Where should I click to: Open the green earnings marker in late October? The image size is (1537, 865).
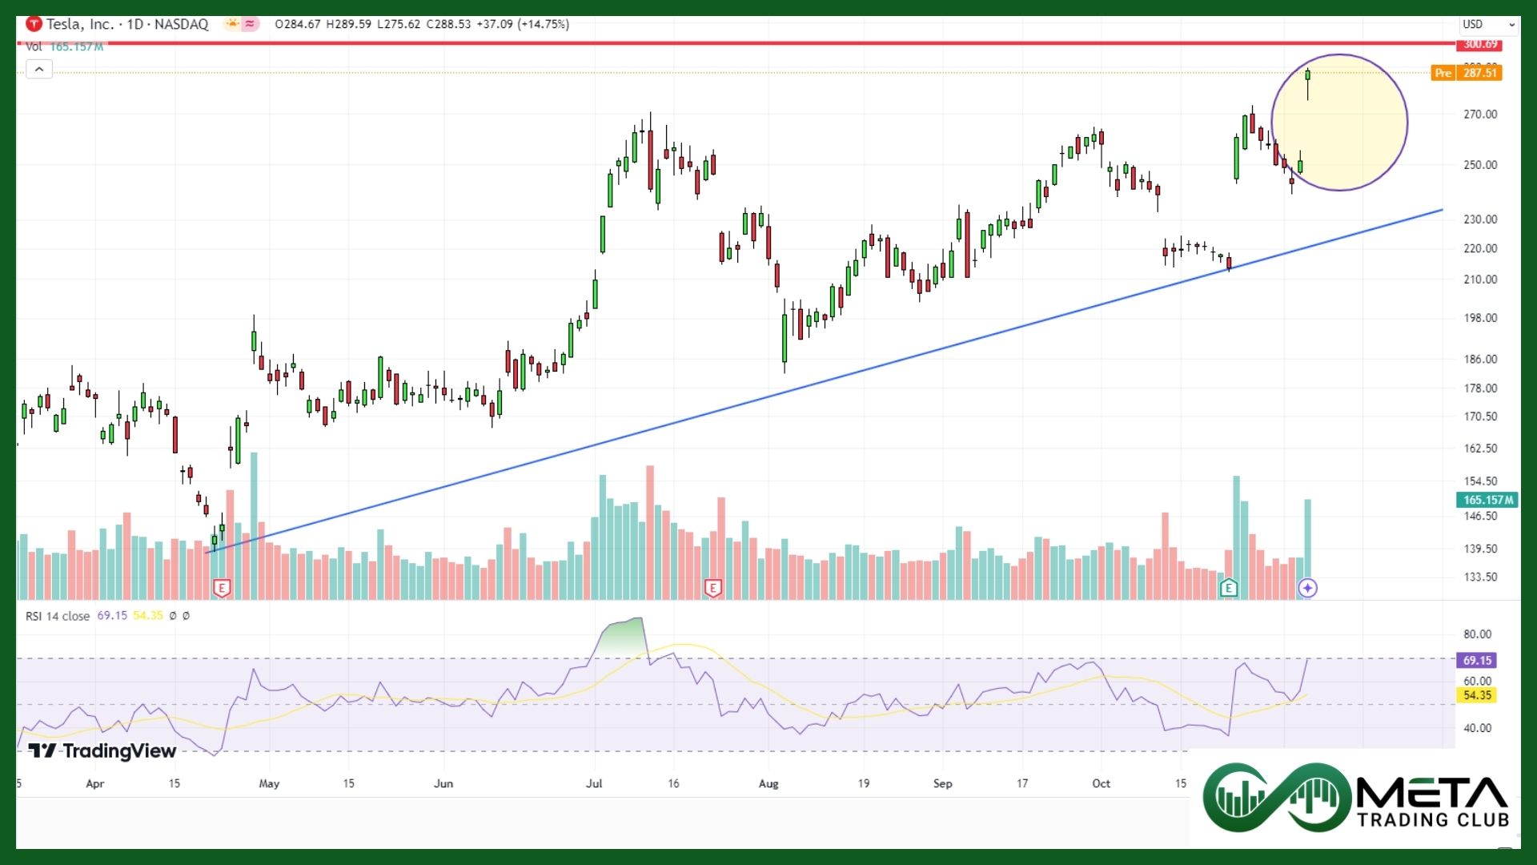(x=1229, y=589)
